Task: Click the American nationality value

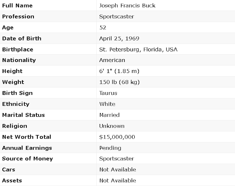Action: click(112, 60)
